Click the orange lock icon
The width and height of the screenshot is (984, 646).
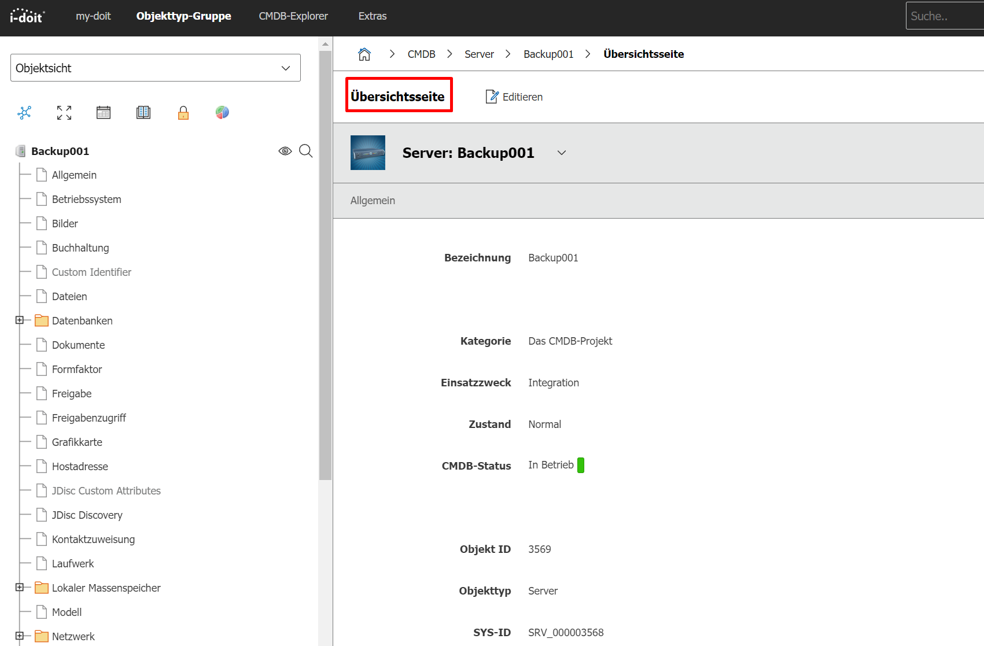tap(183, 113)
